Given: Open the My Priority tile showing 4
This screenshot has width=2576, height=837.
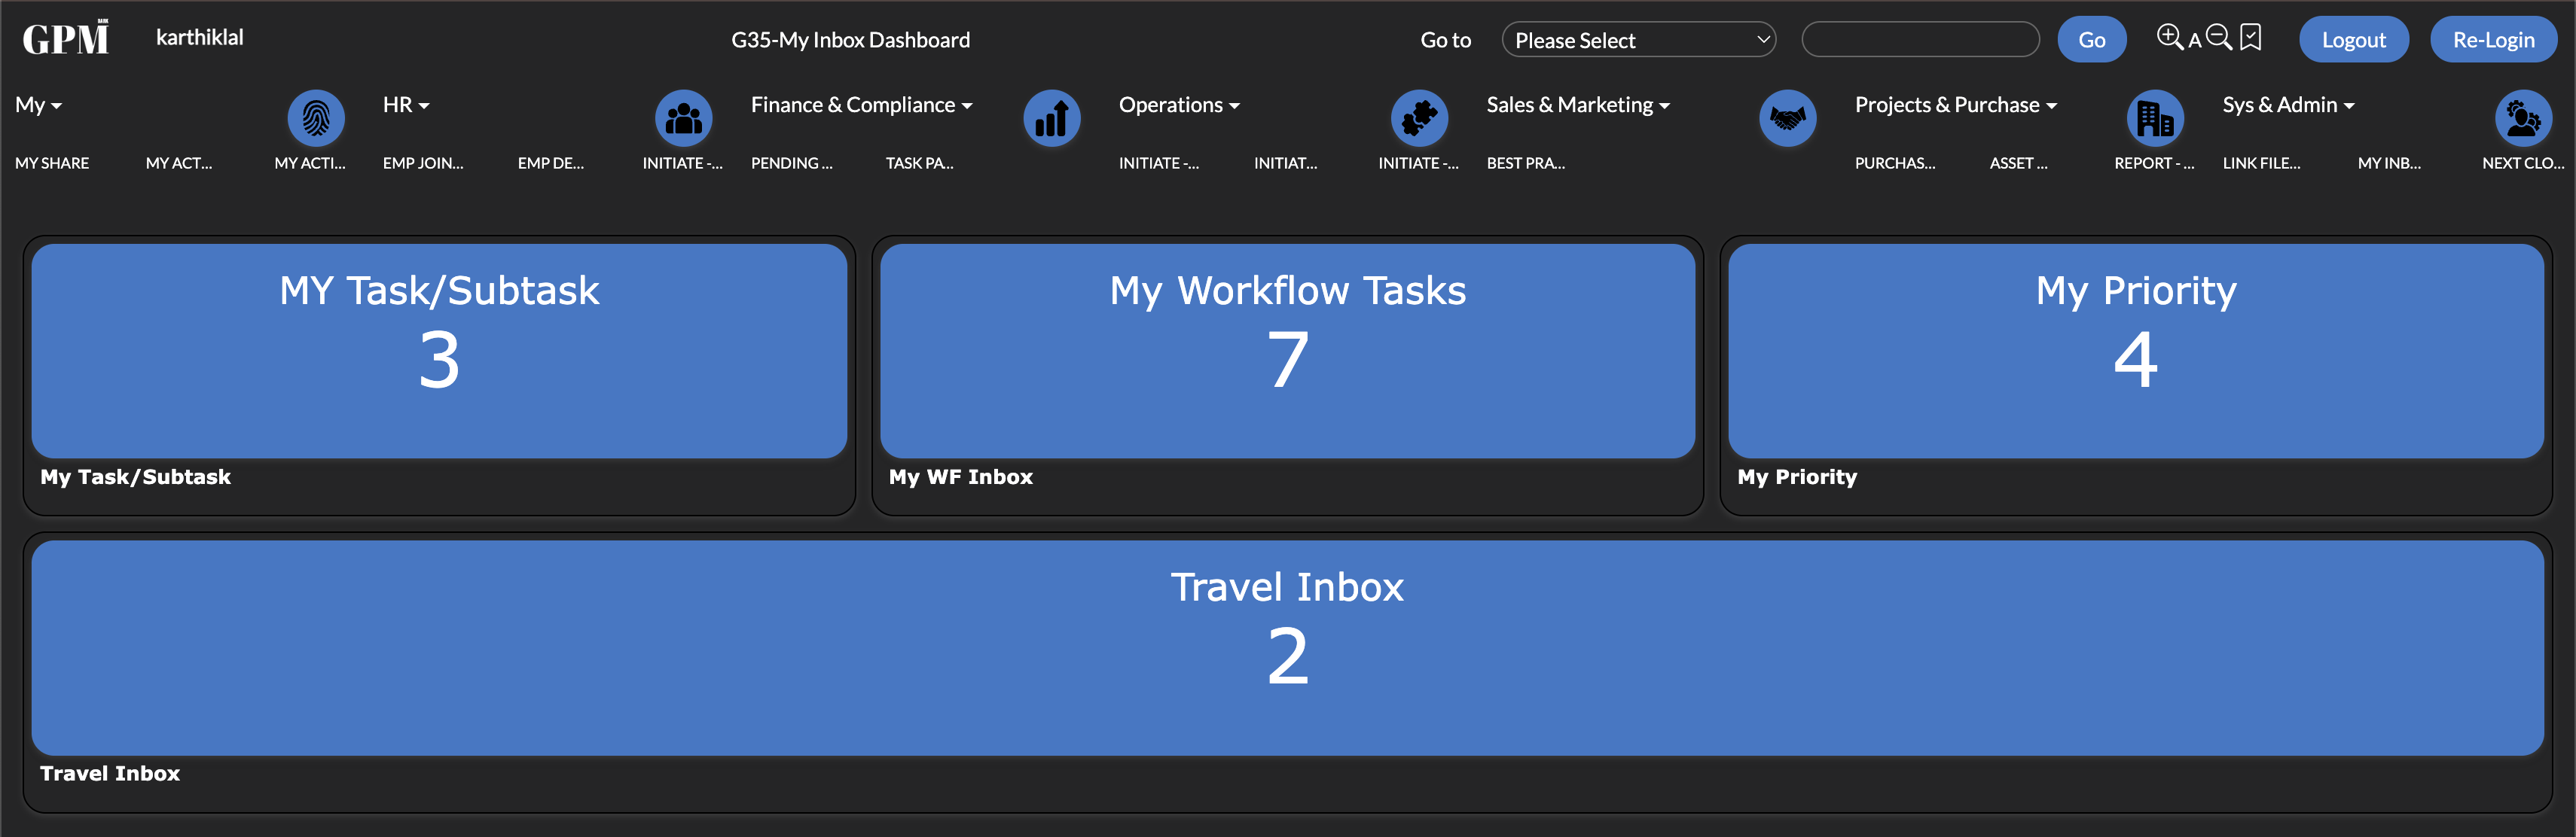Looking at the screenshot, I should tap(2136, 351).
